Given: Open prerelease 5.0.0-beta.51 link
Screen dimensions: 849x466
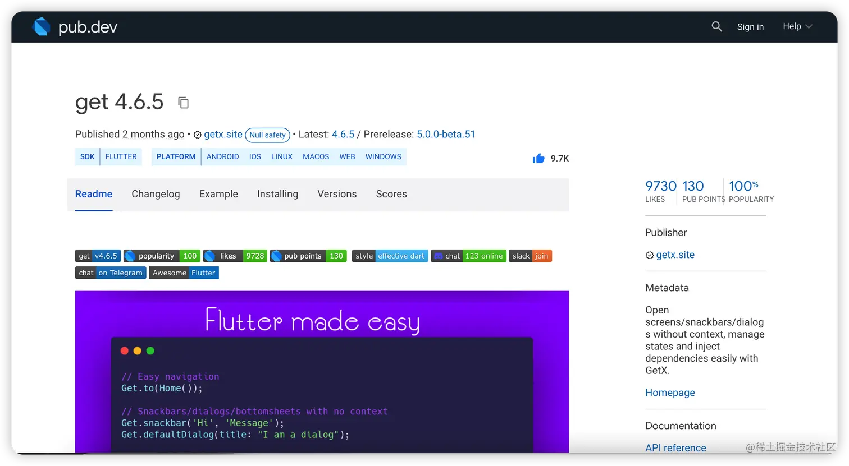Looking at the screenshot, I should coord(446,135).
